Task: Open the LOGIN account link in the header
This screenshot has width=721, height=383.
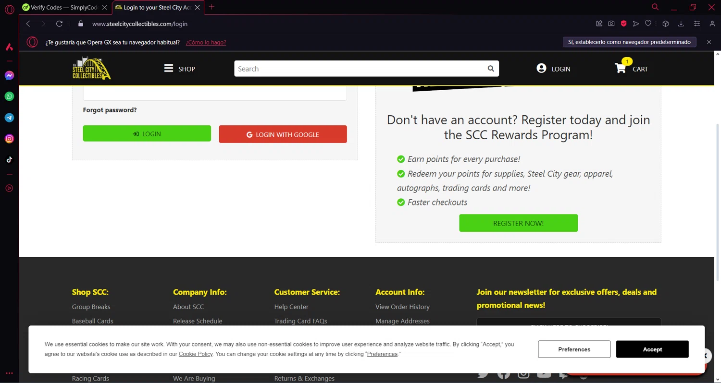Action: (553, 69)
